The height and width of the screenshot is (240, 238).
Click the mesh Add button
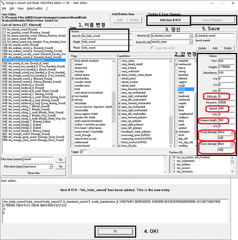tap(215, 48)
